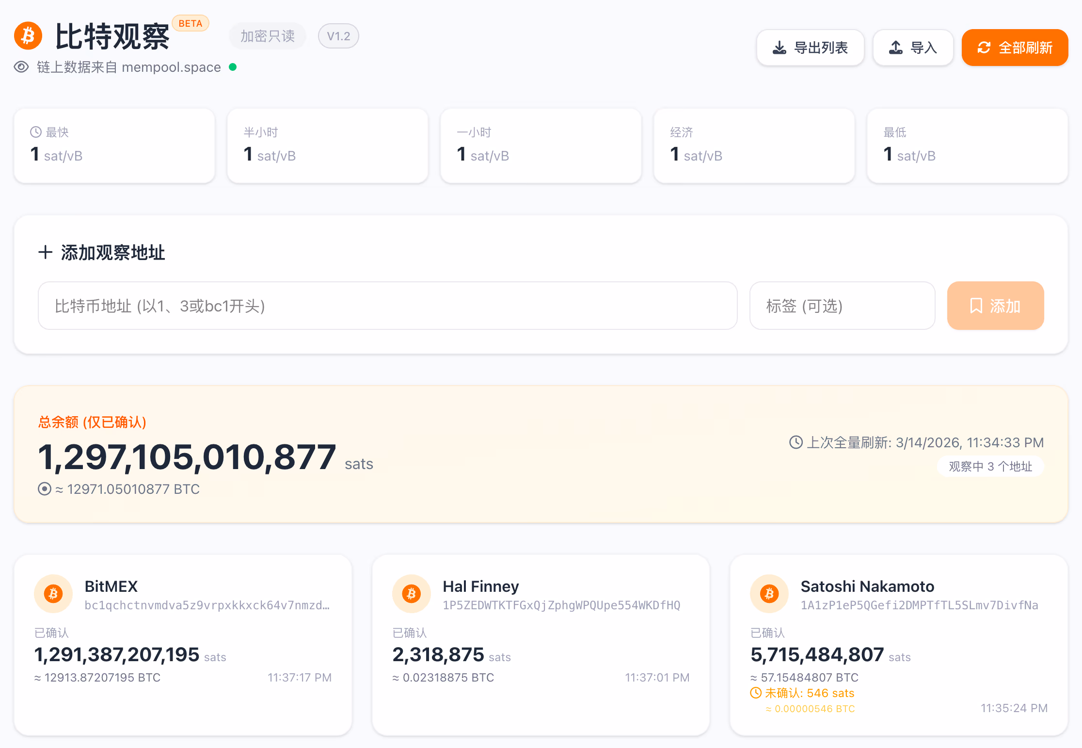Viewport: 1082px width, 748px height.
Task: Click the orange clock icon beside 未确认
Action: 756,693
